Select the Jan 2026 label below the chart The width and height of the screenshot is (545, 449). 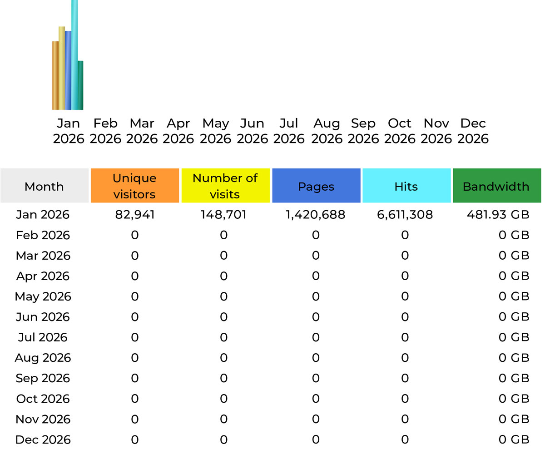(x=69, y=131)
